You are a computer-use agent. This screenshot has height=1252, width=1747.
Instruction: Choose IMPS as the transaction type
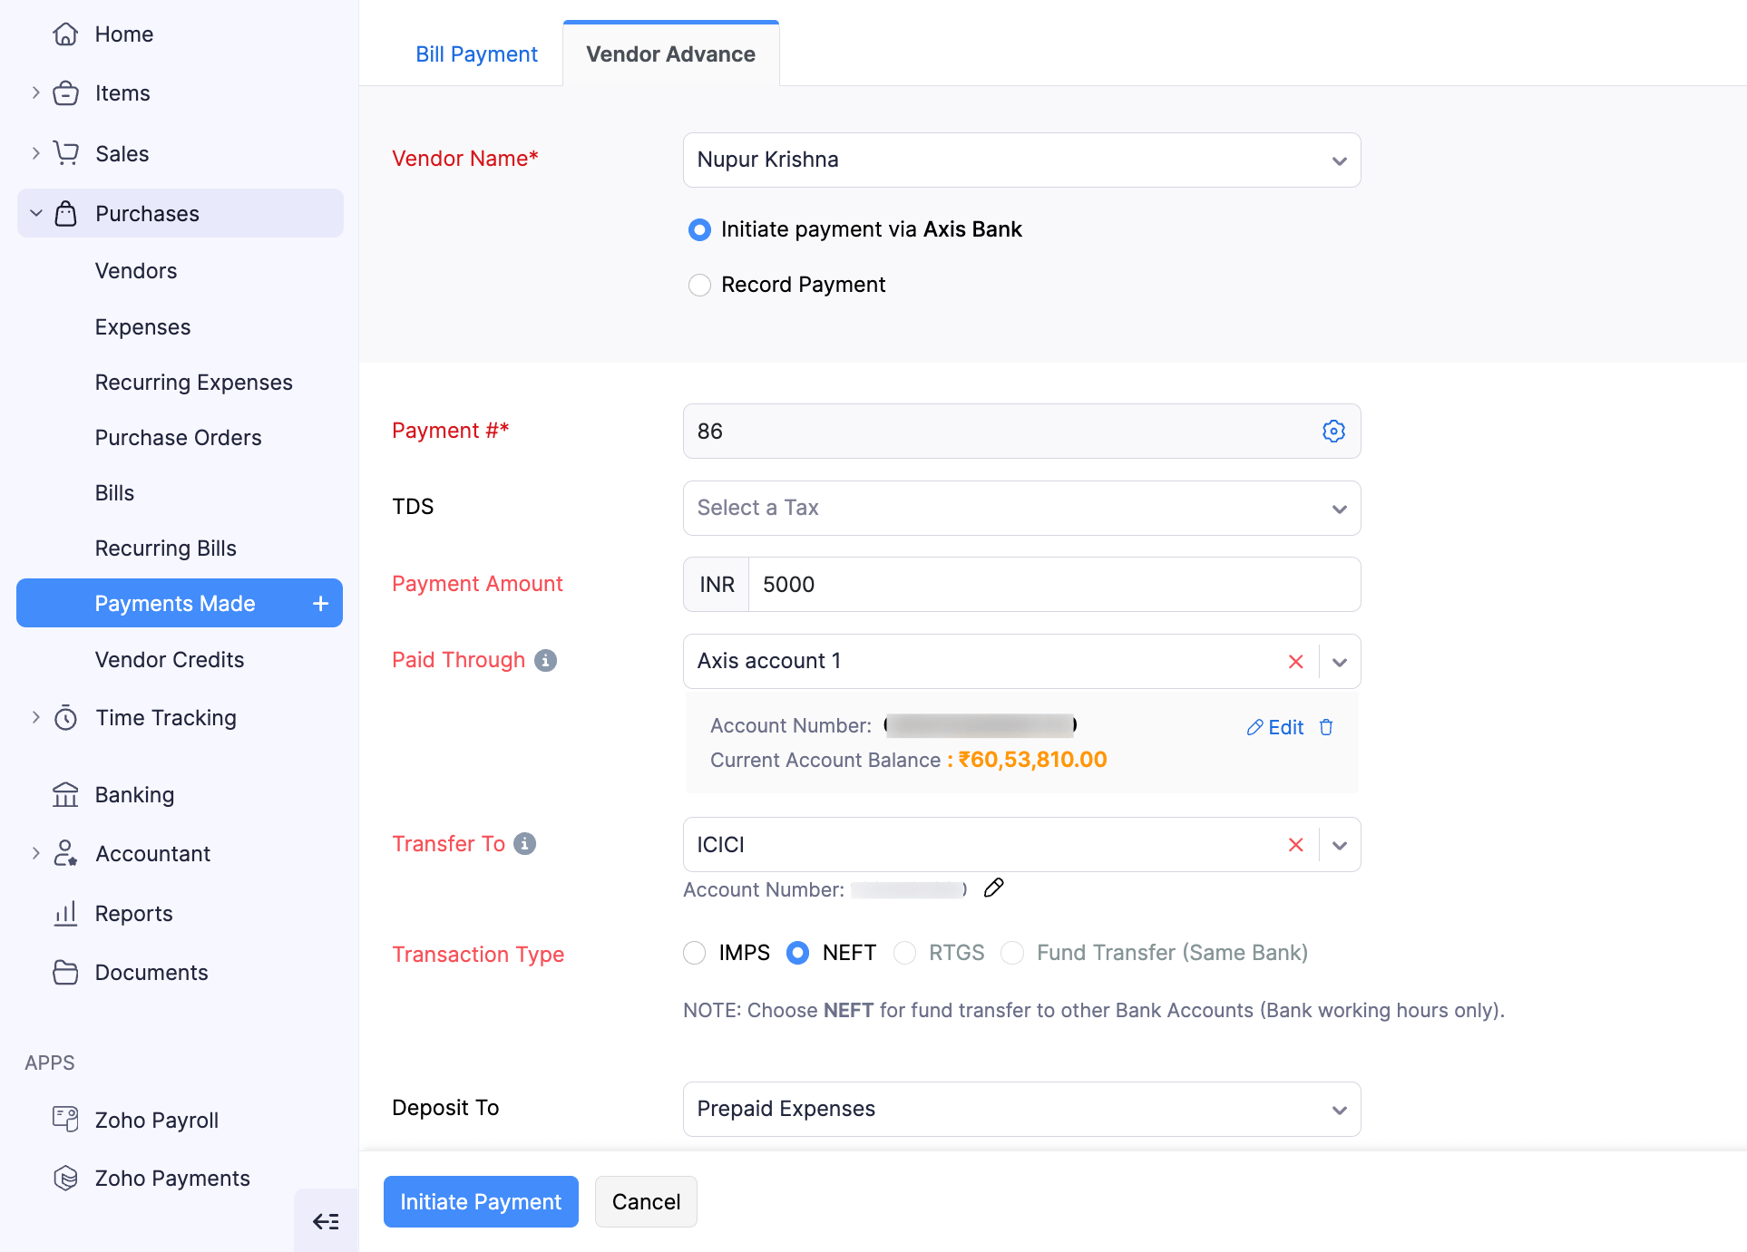point(694,953)
